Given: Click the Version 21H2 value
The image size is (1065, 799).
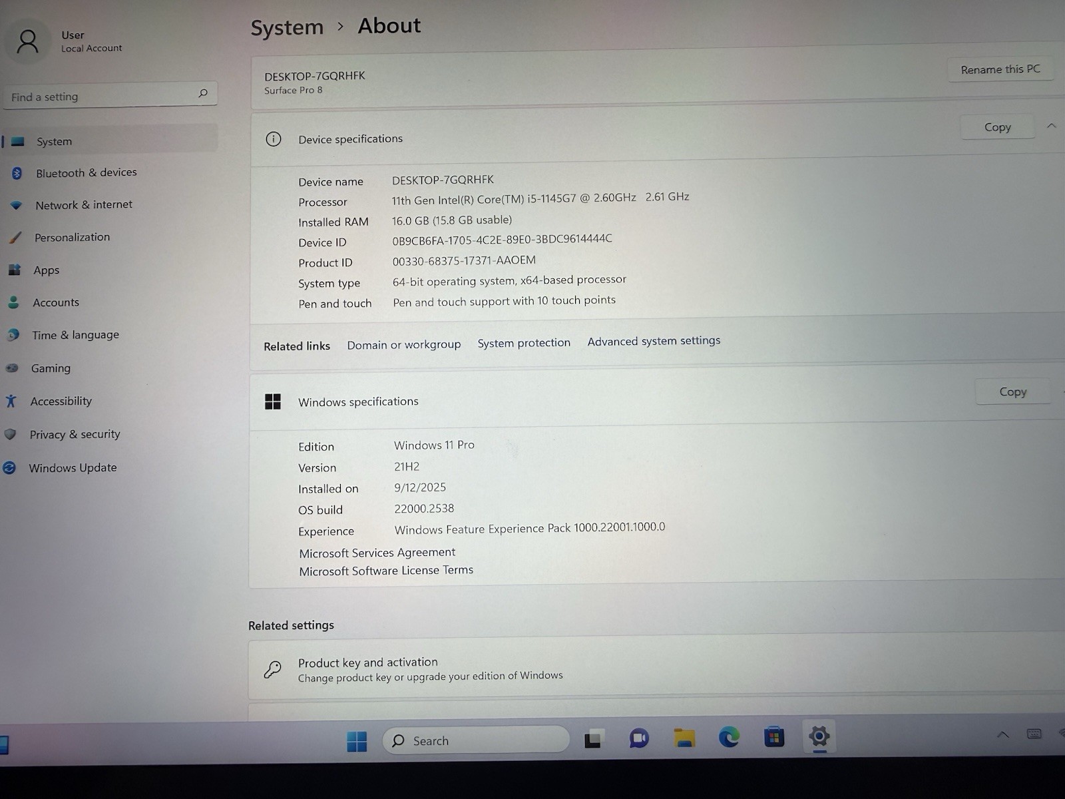Looking at the screenshot, I should click(x=407, y=467).
